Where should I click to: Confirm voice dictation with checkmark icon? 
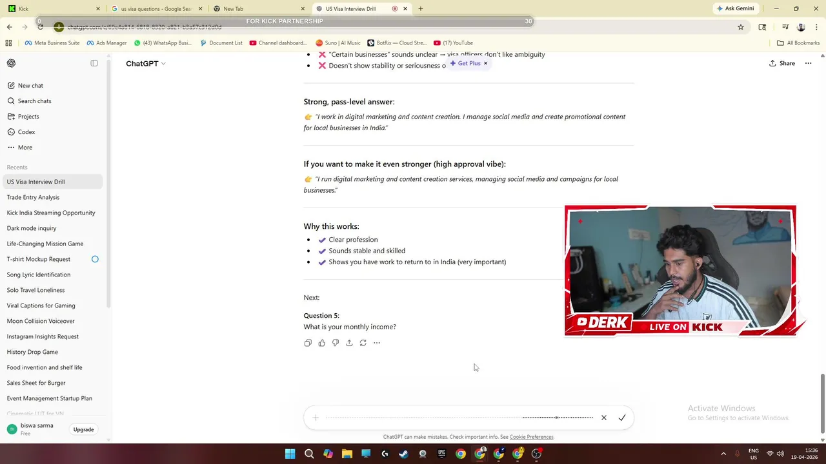[x=622, y=418]
